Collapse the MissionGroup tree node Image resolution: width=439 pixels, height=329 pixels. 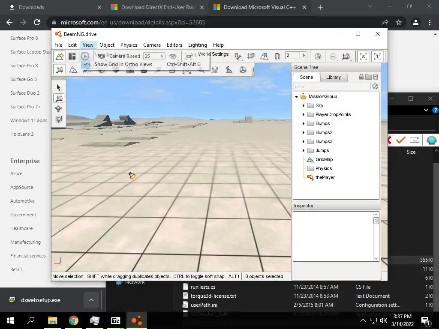(x=297, y=96)
